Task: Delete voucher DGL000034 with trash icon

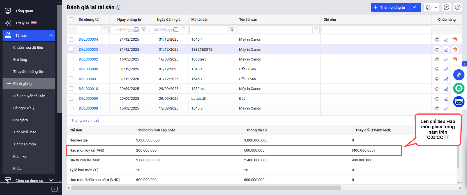Action: (455, 40)
